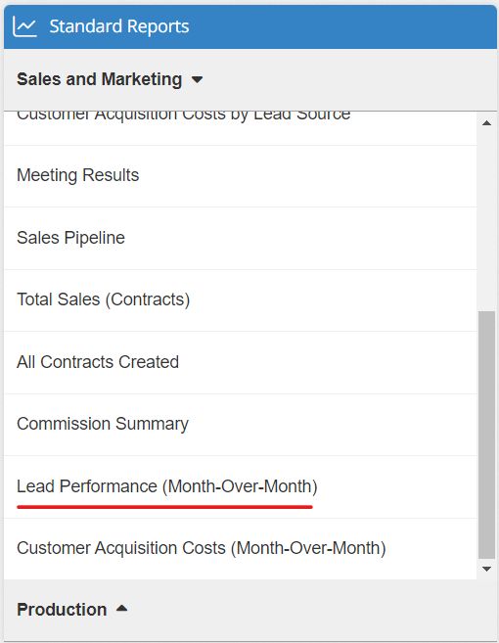499x643 pixels.
Task: Click the up arrow next to Production
Action: pos(121,608)
